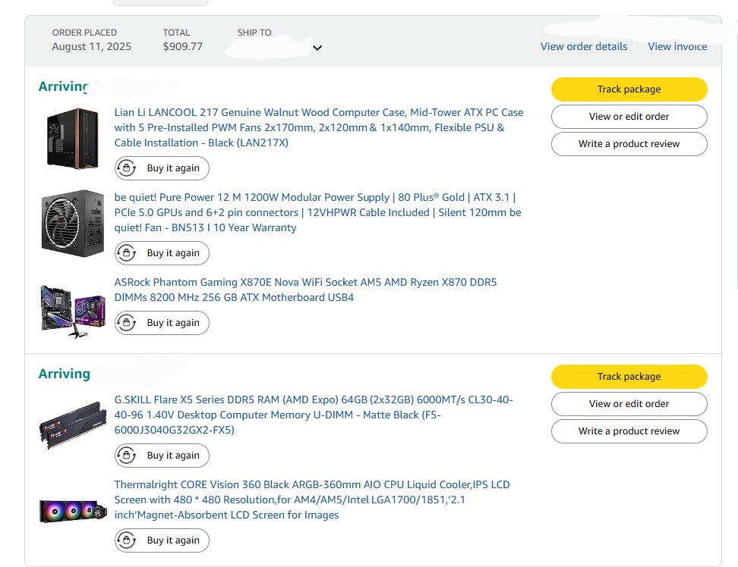Click the buy-again icon for ASRock motherboard
Viewport: 738px width, 567px height.
(127, 323)
